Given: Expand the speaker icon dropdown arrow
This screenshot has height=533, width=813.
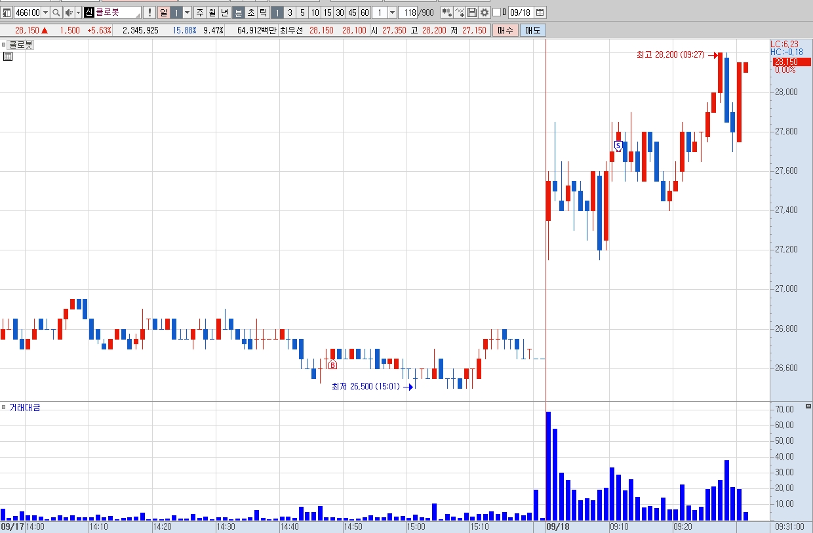Looking at the screenshot, I should pos(78,12).
